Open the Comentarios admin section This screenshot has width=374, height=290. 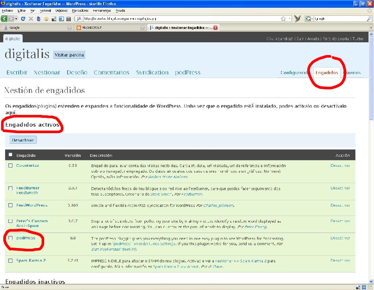pyautogui.click(x=111, y=72)
